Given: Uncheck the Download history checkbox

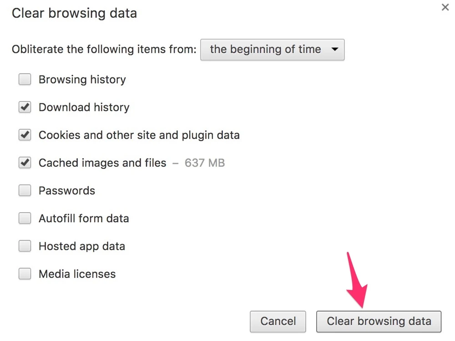Looking at the screenshot, I should click(x=25, y=107).
